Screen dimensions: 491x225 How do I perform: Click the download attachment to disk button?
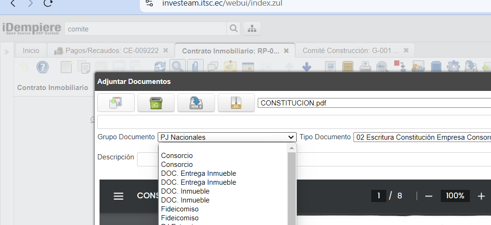point(196,103)
